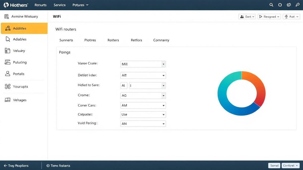
Task: Click the AI box beside Hidled to Sare
Action: [124, 86]
